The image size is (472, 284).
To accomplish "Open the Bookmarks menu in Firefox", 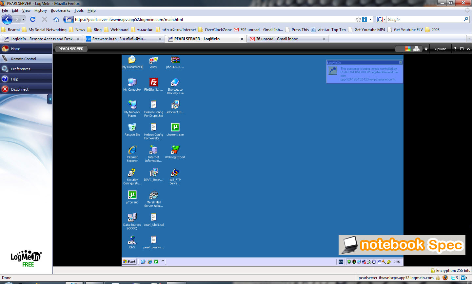I will 60,10.
